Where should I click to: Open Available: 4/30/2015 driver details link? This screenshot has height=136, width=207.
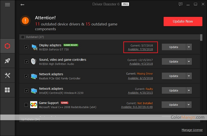point(140,93)
